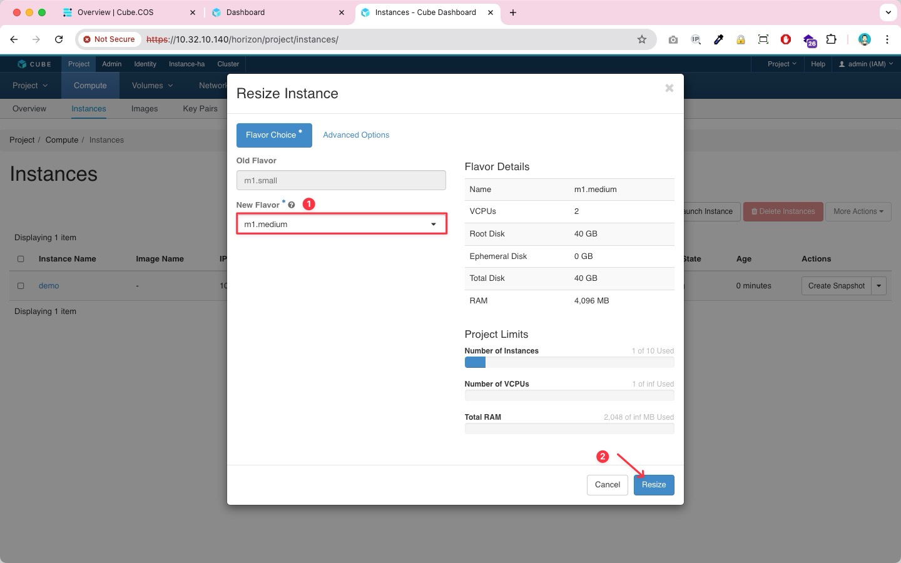The image size is (901, 563).
Task: Open the New Flavor m1.medium dropdown
Action: click(x=341, y=224)
